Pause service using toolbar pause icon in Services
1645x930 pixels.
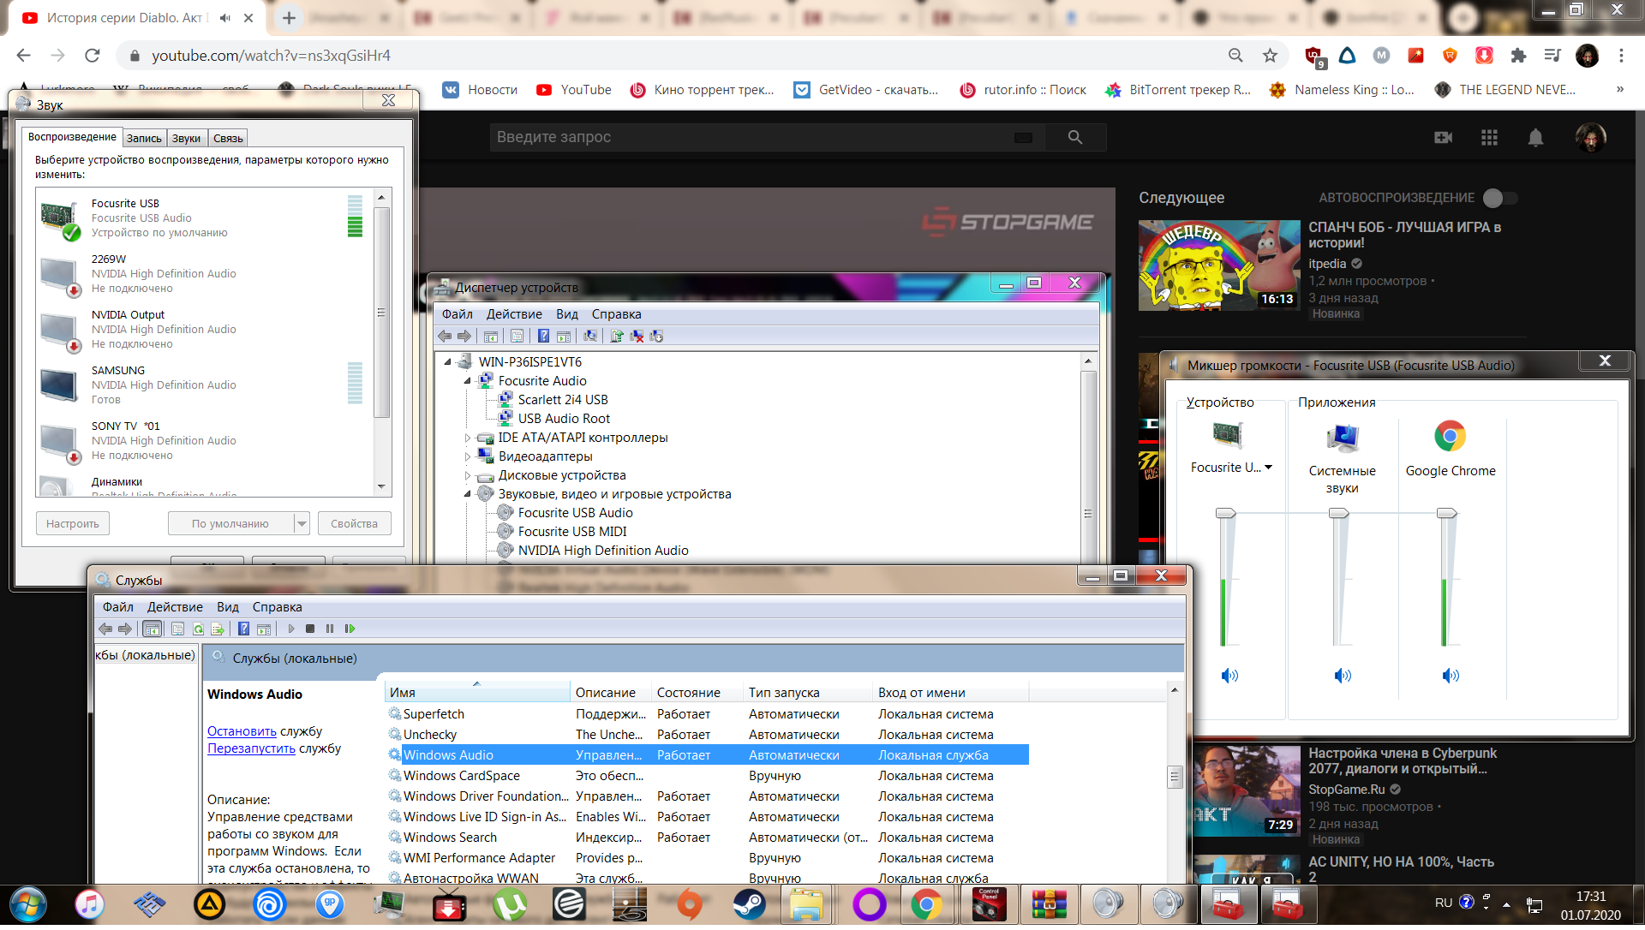click(x=330, y=629)
